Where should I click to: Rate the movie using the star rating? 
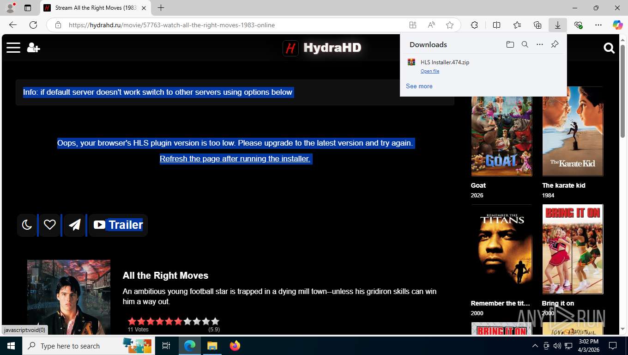point(174,321)
